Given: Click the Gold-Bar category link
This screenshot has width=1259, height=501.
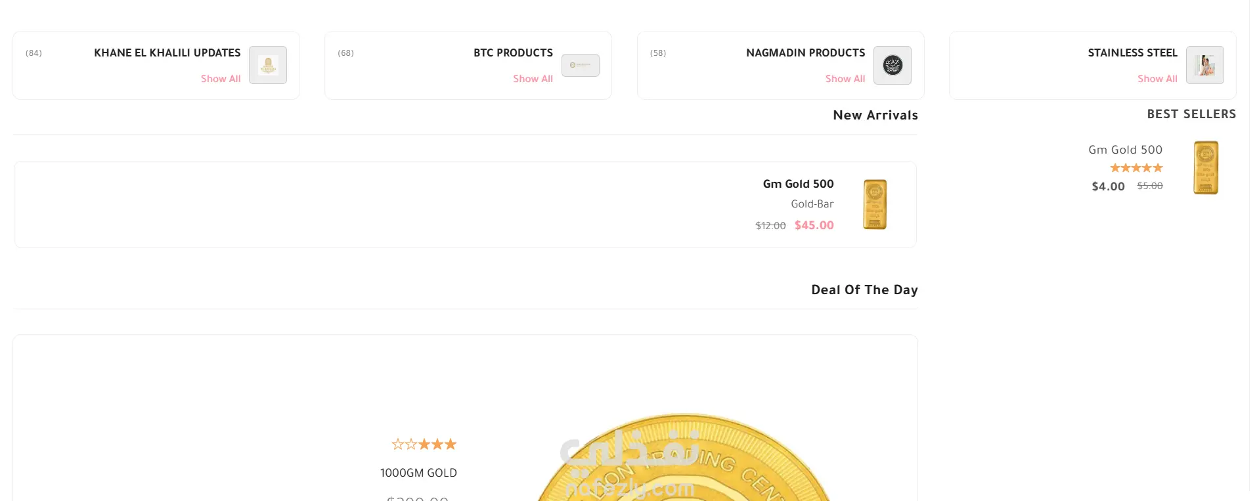Looking at the screenshot, I should [x=812, y=204].
